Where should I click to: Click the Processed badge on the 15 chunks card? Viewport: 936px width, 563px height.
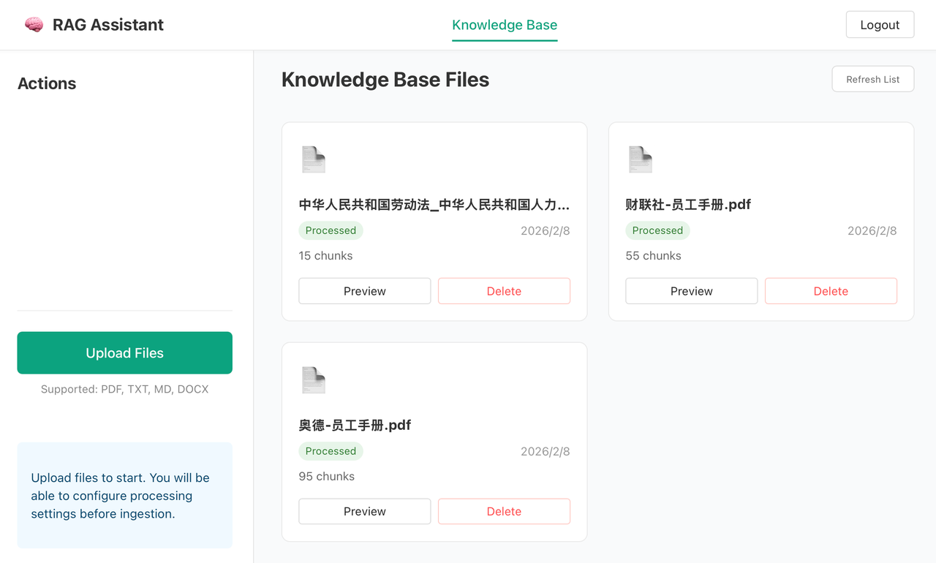tap(331, 230)
